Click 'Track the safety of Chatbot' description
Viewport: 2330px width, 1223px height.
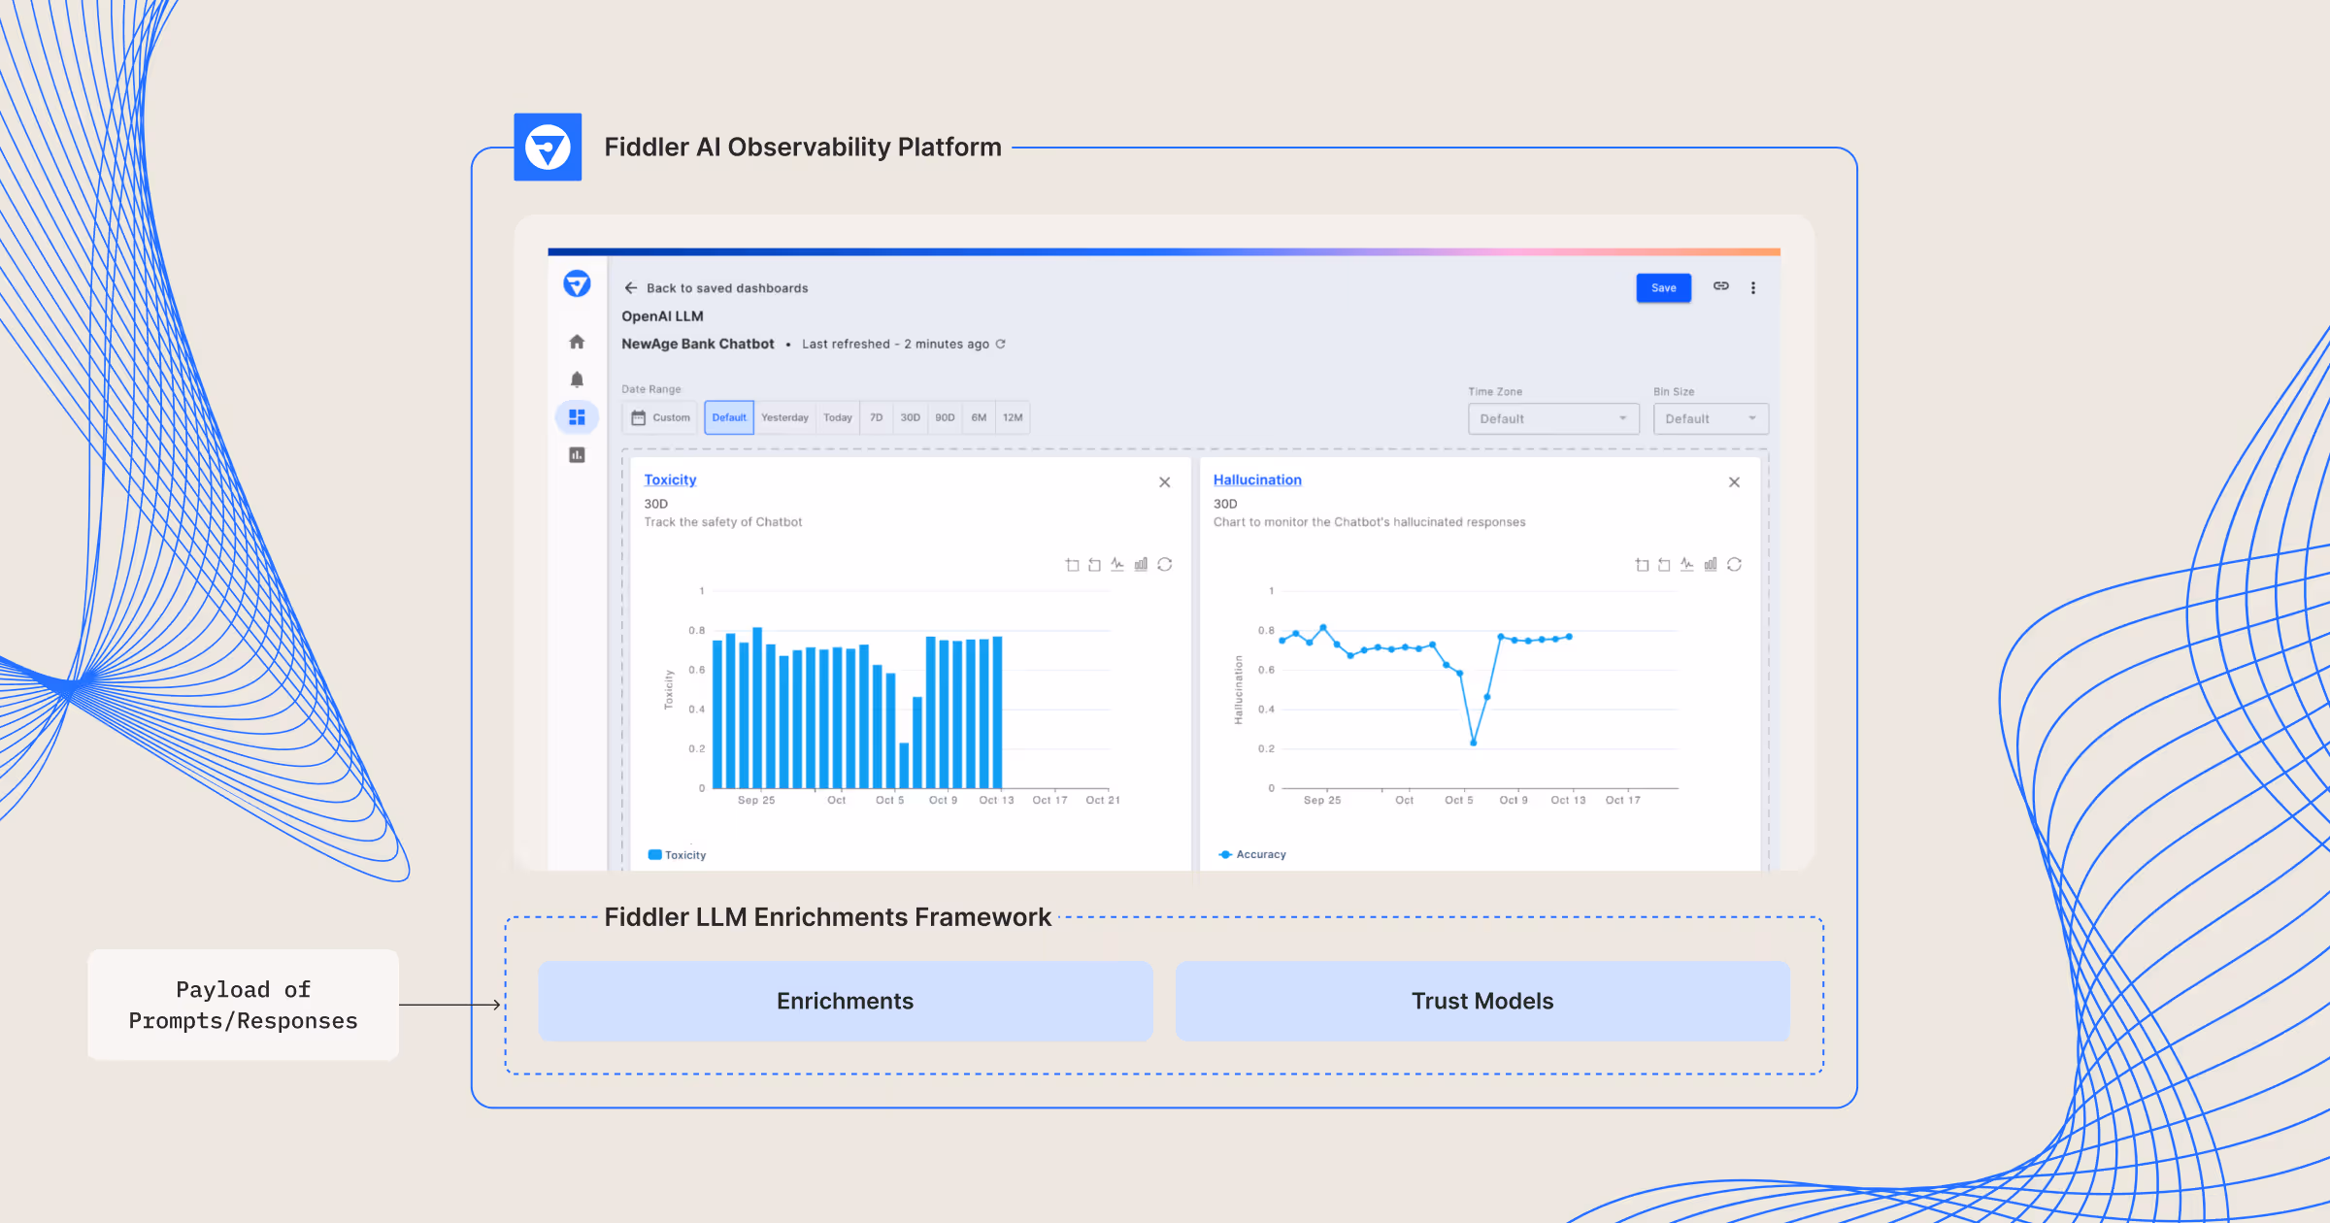pos(723,522)
